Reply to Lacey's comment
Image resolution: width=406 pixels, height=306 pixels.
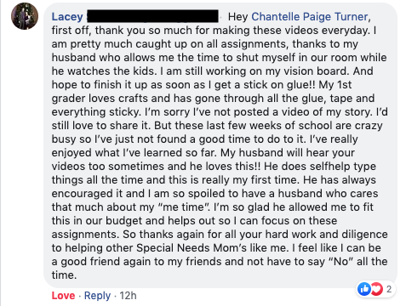coord(97,296)
